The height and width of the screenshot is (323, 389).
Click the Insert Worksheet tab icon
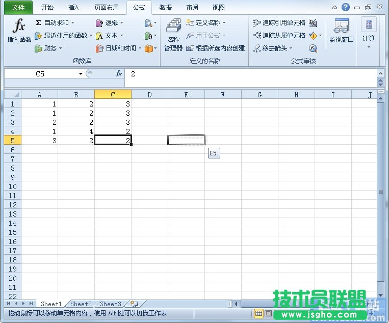(134, 304)
